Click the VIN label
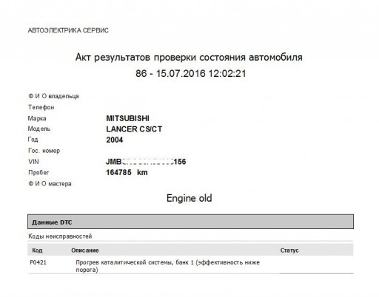This screenshot has width=379, height=297. tap(33, 162)
